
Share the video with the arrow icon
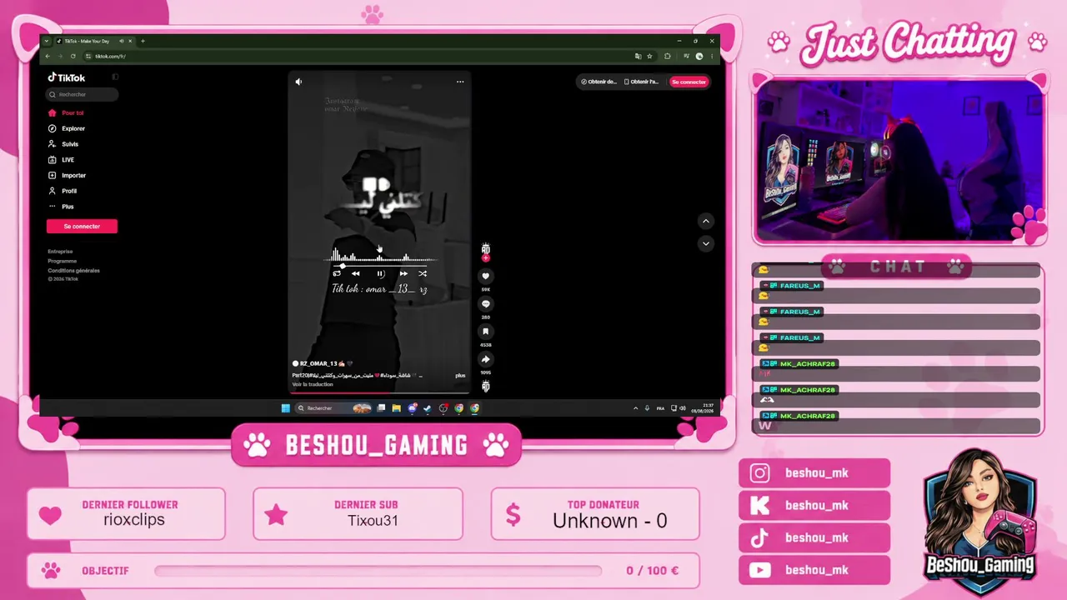point(486,359)
